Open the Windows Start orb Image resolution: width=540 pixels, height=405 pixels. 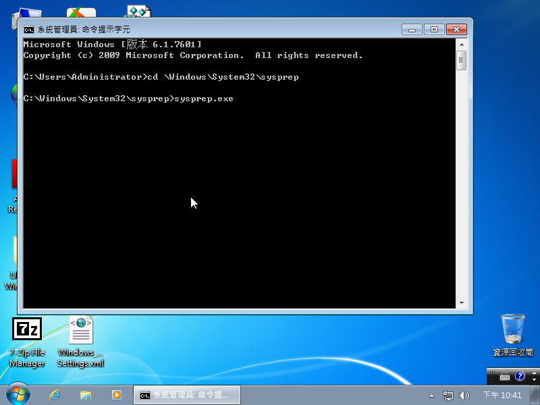18,394
